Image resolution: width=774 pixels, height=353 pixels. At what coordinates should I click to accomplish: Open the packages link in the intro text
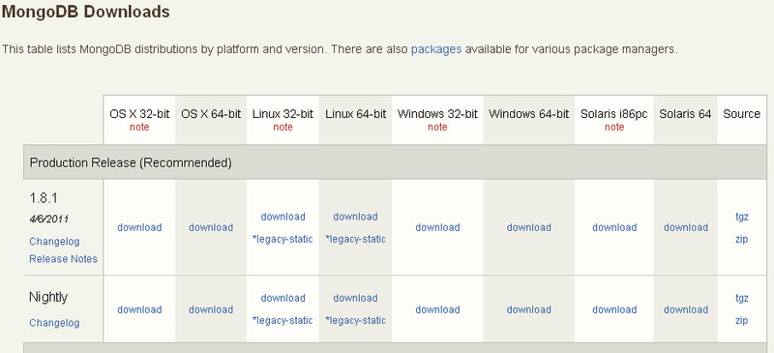(436, 49)
